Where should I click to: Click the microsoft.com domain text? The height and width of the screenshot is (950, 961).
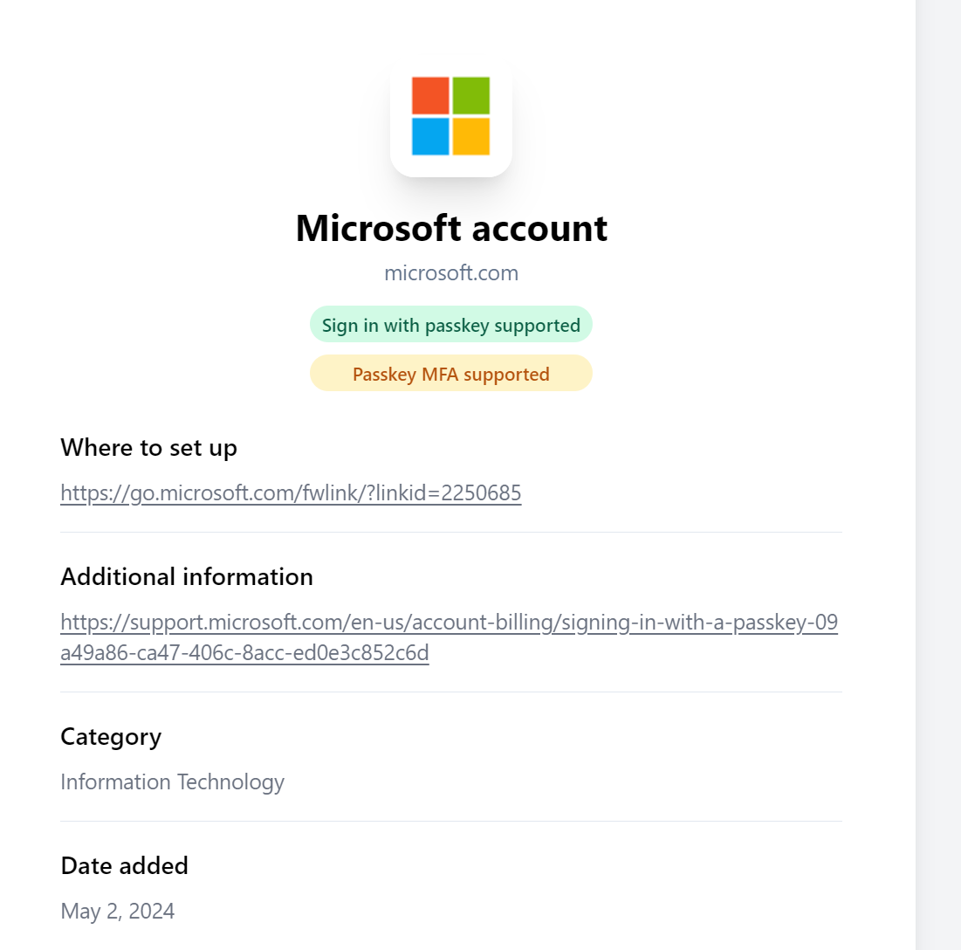tap(451, 273)
